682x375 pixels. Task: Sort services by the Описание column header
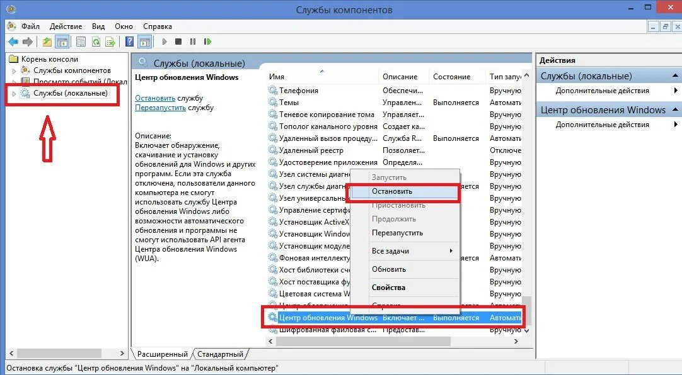pos(403,77)
